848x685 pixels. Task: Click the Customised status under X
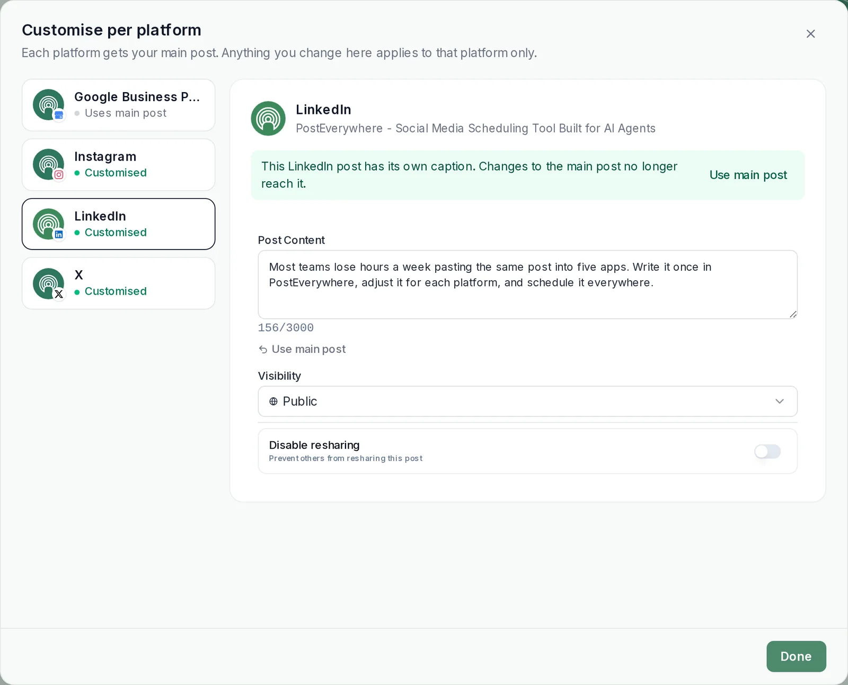116,291
